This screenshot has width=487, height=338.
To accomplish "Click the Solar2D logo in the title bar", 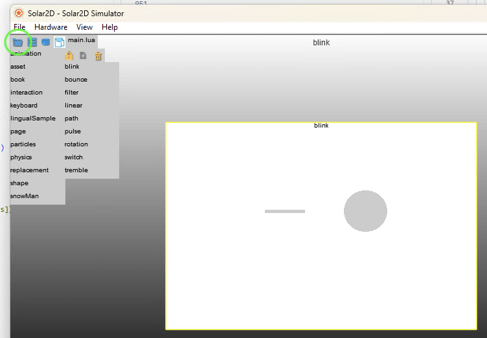I will [19, 14].
